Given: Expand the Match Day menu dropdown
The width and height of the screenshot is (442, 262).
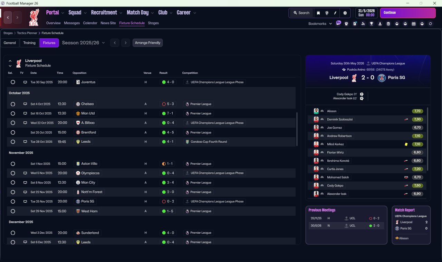Looking at the screenshot, I should (x=152, y=13).
